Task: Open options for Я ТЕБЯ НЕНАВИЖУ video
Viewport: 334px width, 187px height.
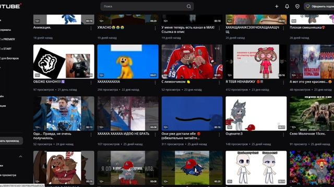Action: point(283,83)
